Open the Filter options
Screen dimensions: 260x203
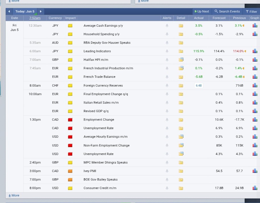[x=251, y=12]
